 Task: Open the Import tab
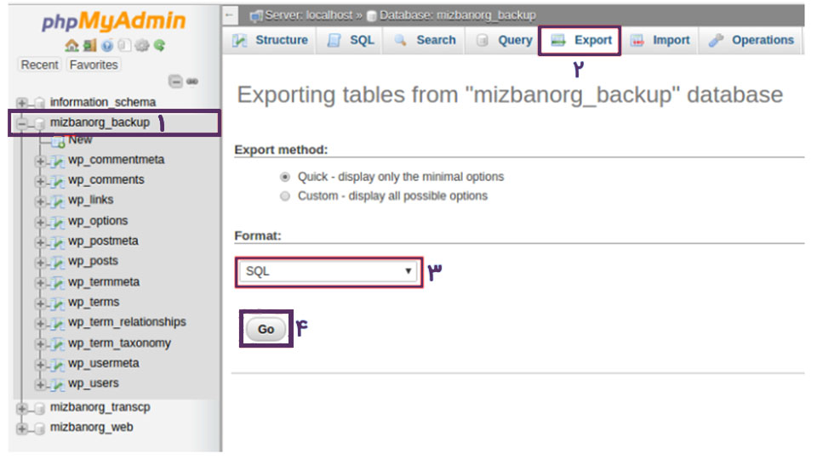[x=660, y=40]
